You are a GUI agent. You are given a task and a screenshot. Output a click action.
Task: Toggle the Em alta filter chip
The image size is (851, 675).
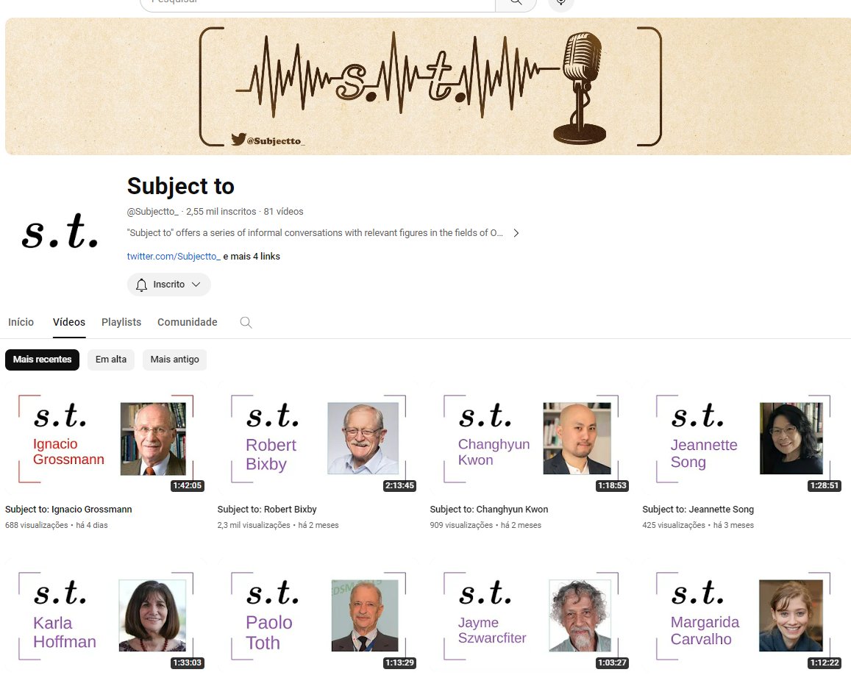click(x=111, y=360)
